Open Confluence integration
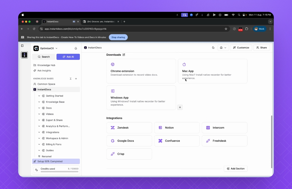The height and width of the screenshot is (189, 292). [177, 141]
